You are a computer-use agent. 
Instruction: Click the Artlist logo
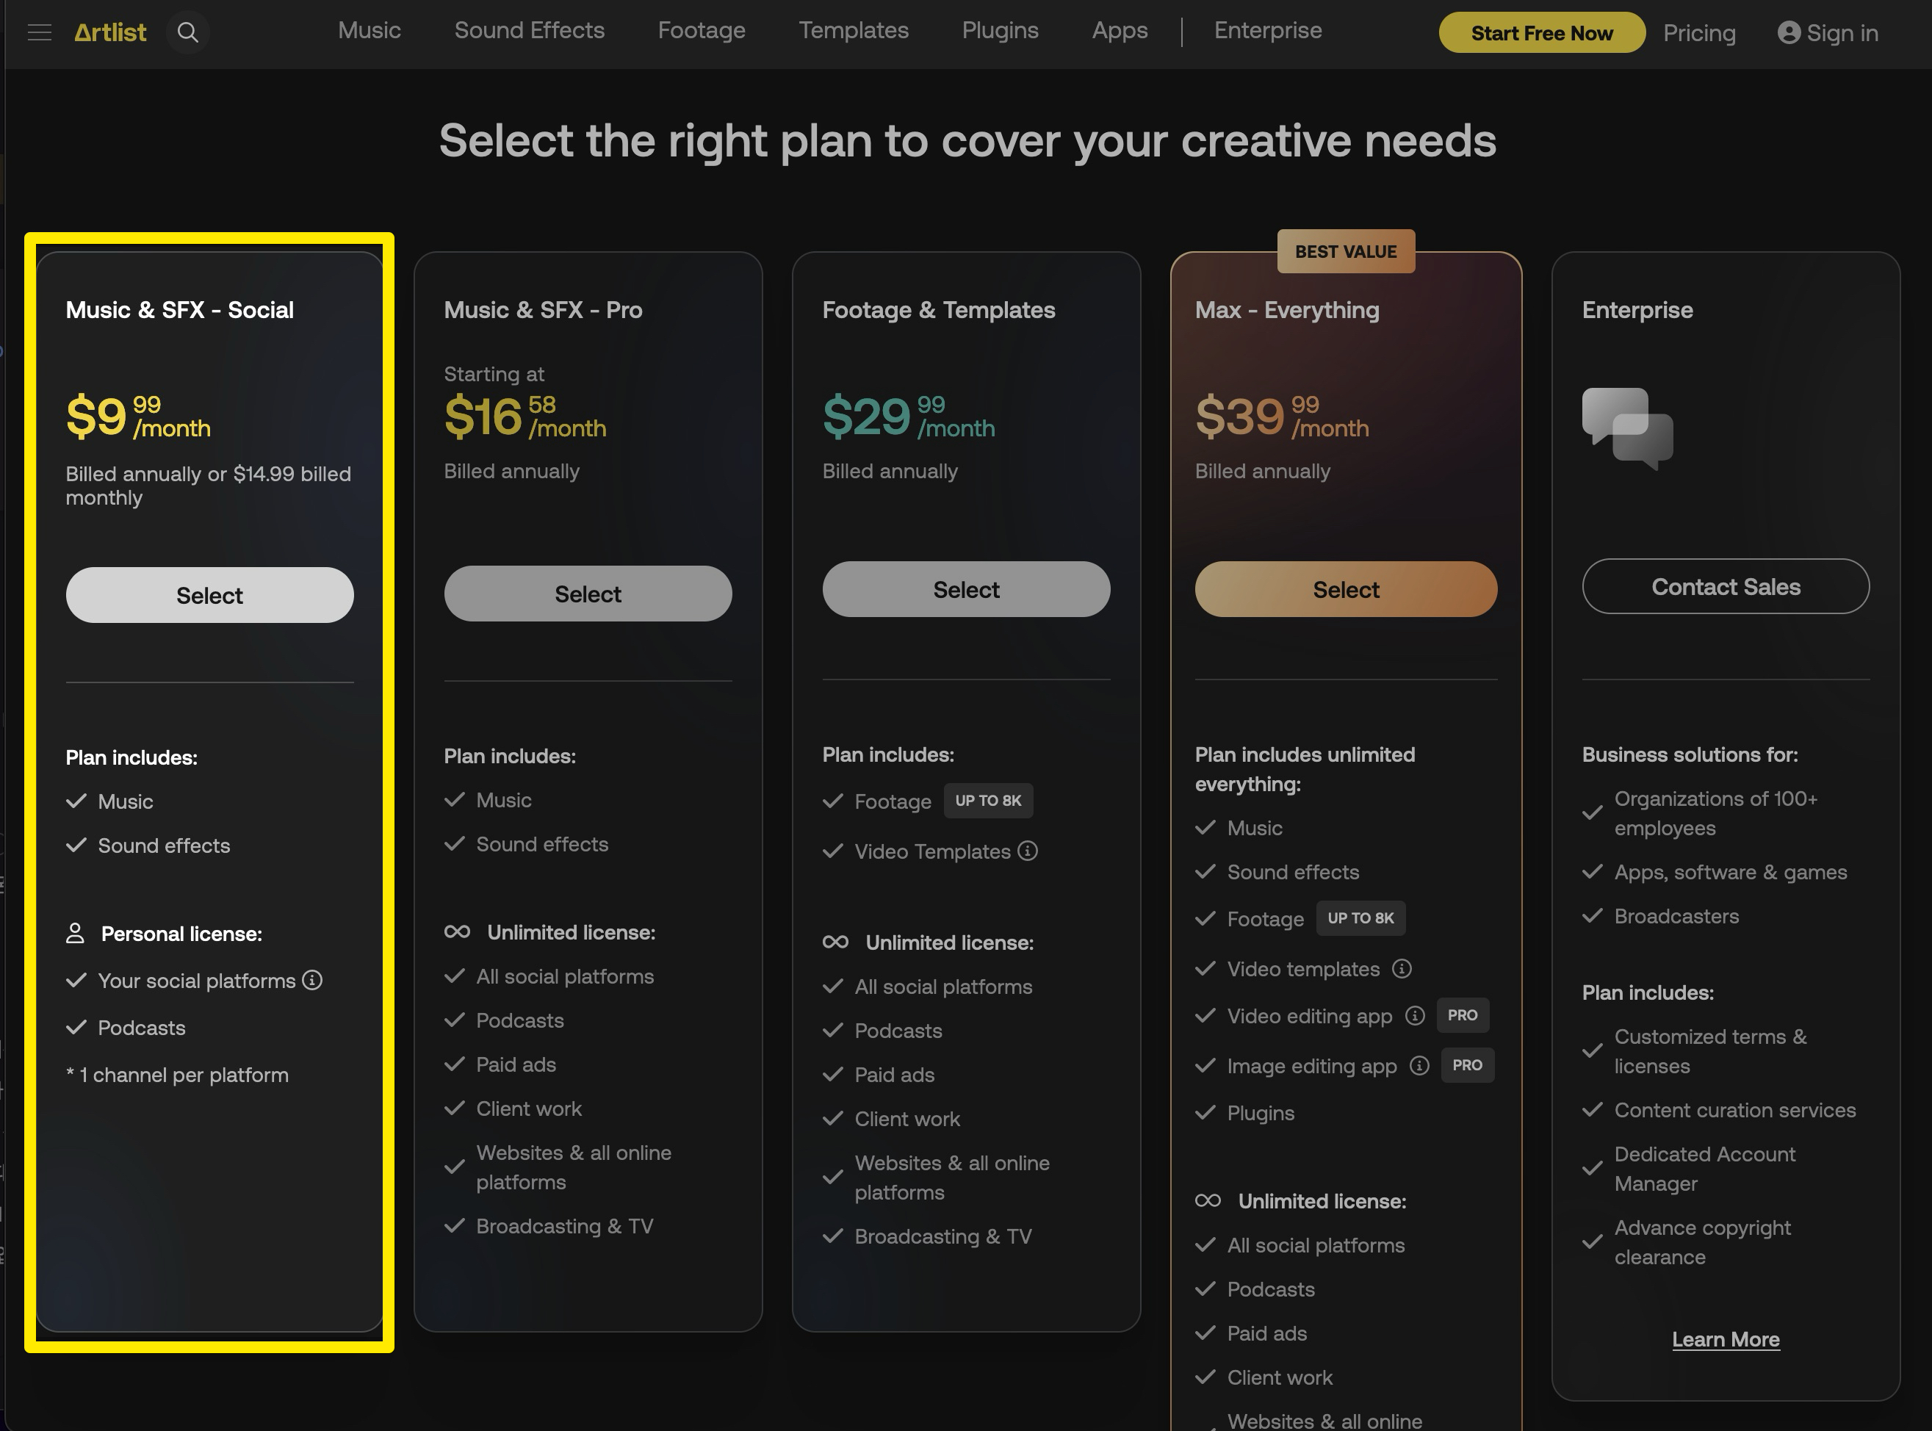110,33
